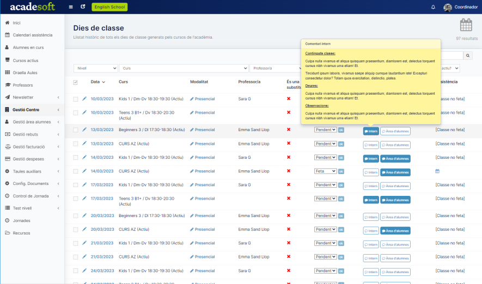Viewport: 482px width, 284px height.
Task: Click the calendar attendance icon in the Feta row
Action: [437, 171]
